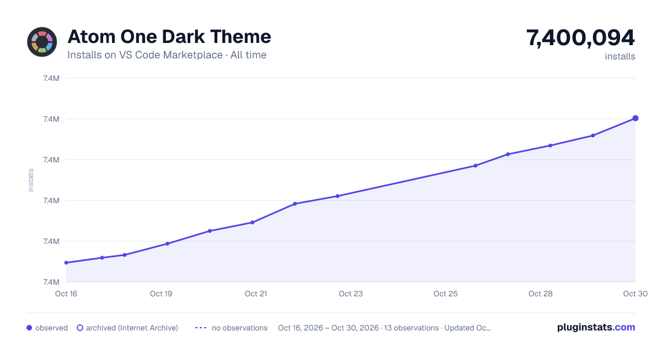Click the 'Oct 19' x-axis label
The image size is (662, 347).
tap(161, 294)
